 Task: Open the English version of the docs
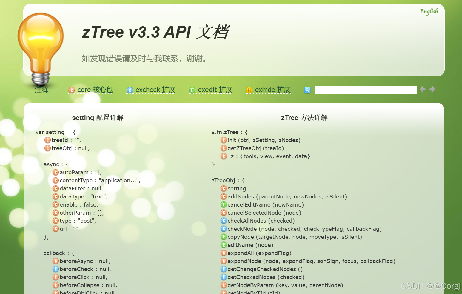[x=429, y=11]
